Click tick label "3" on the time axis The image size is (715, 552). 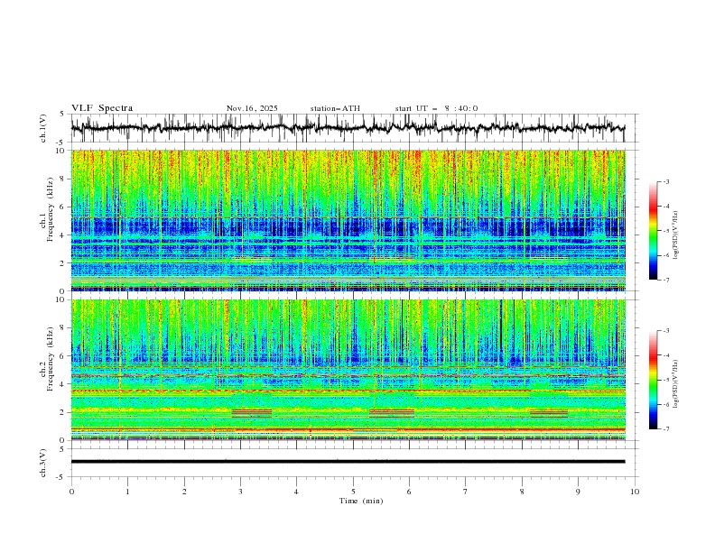pyautogui.click(x=240, y=492)
